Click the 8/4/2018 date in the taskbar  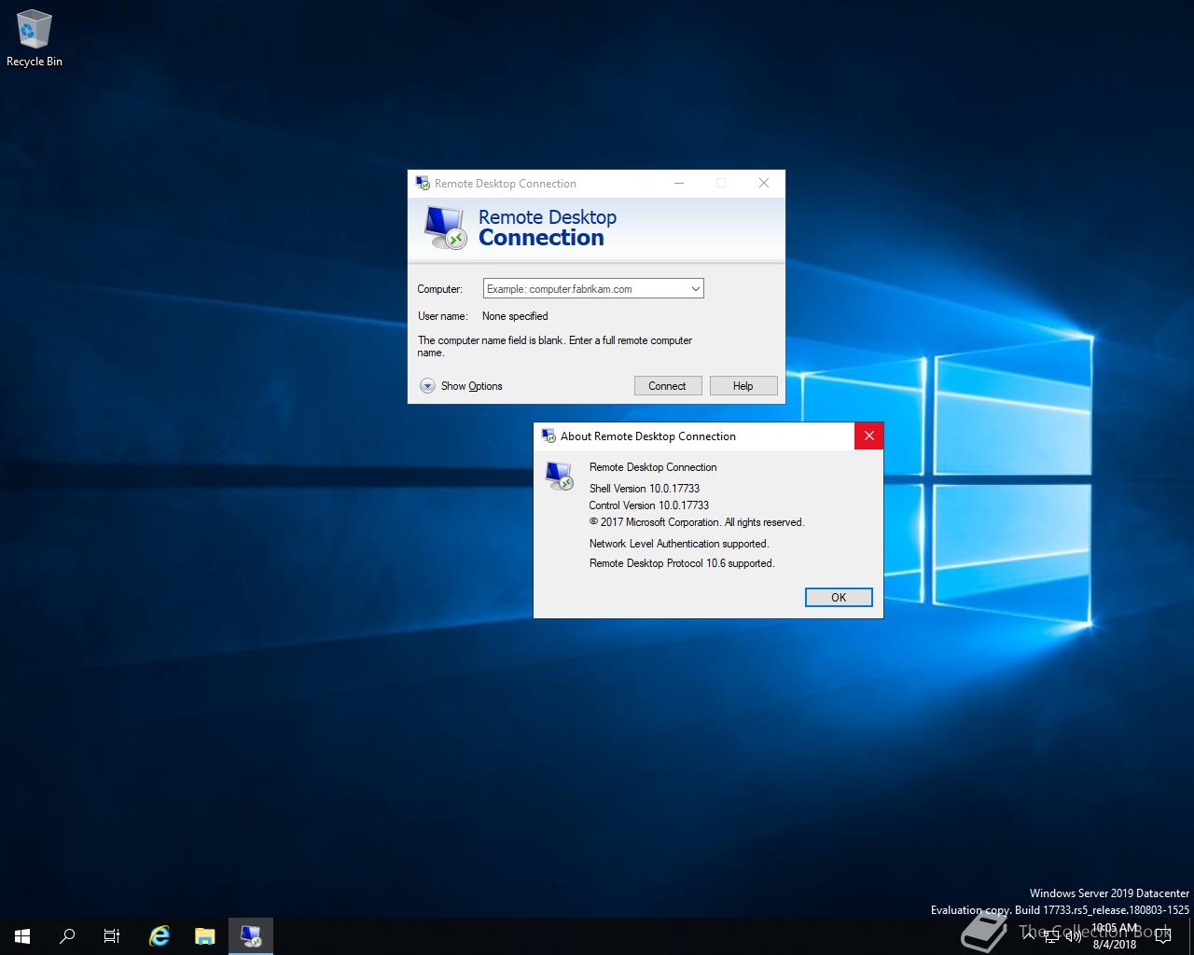tap(1114, 944)
